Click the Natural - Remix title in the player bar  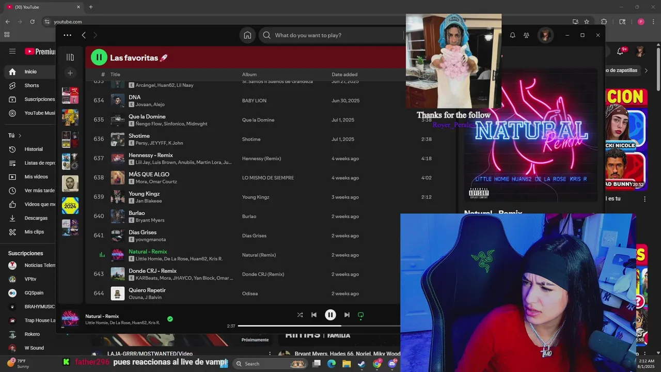[x=102, y=316]
